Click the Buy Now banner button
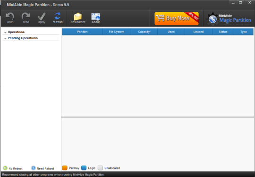 pyautogui.click(x=177, y=18)
